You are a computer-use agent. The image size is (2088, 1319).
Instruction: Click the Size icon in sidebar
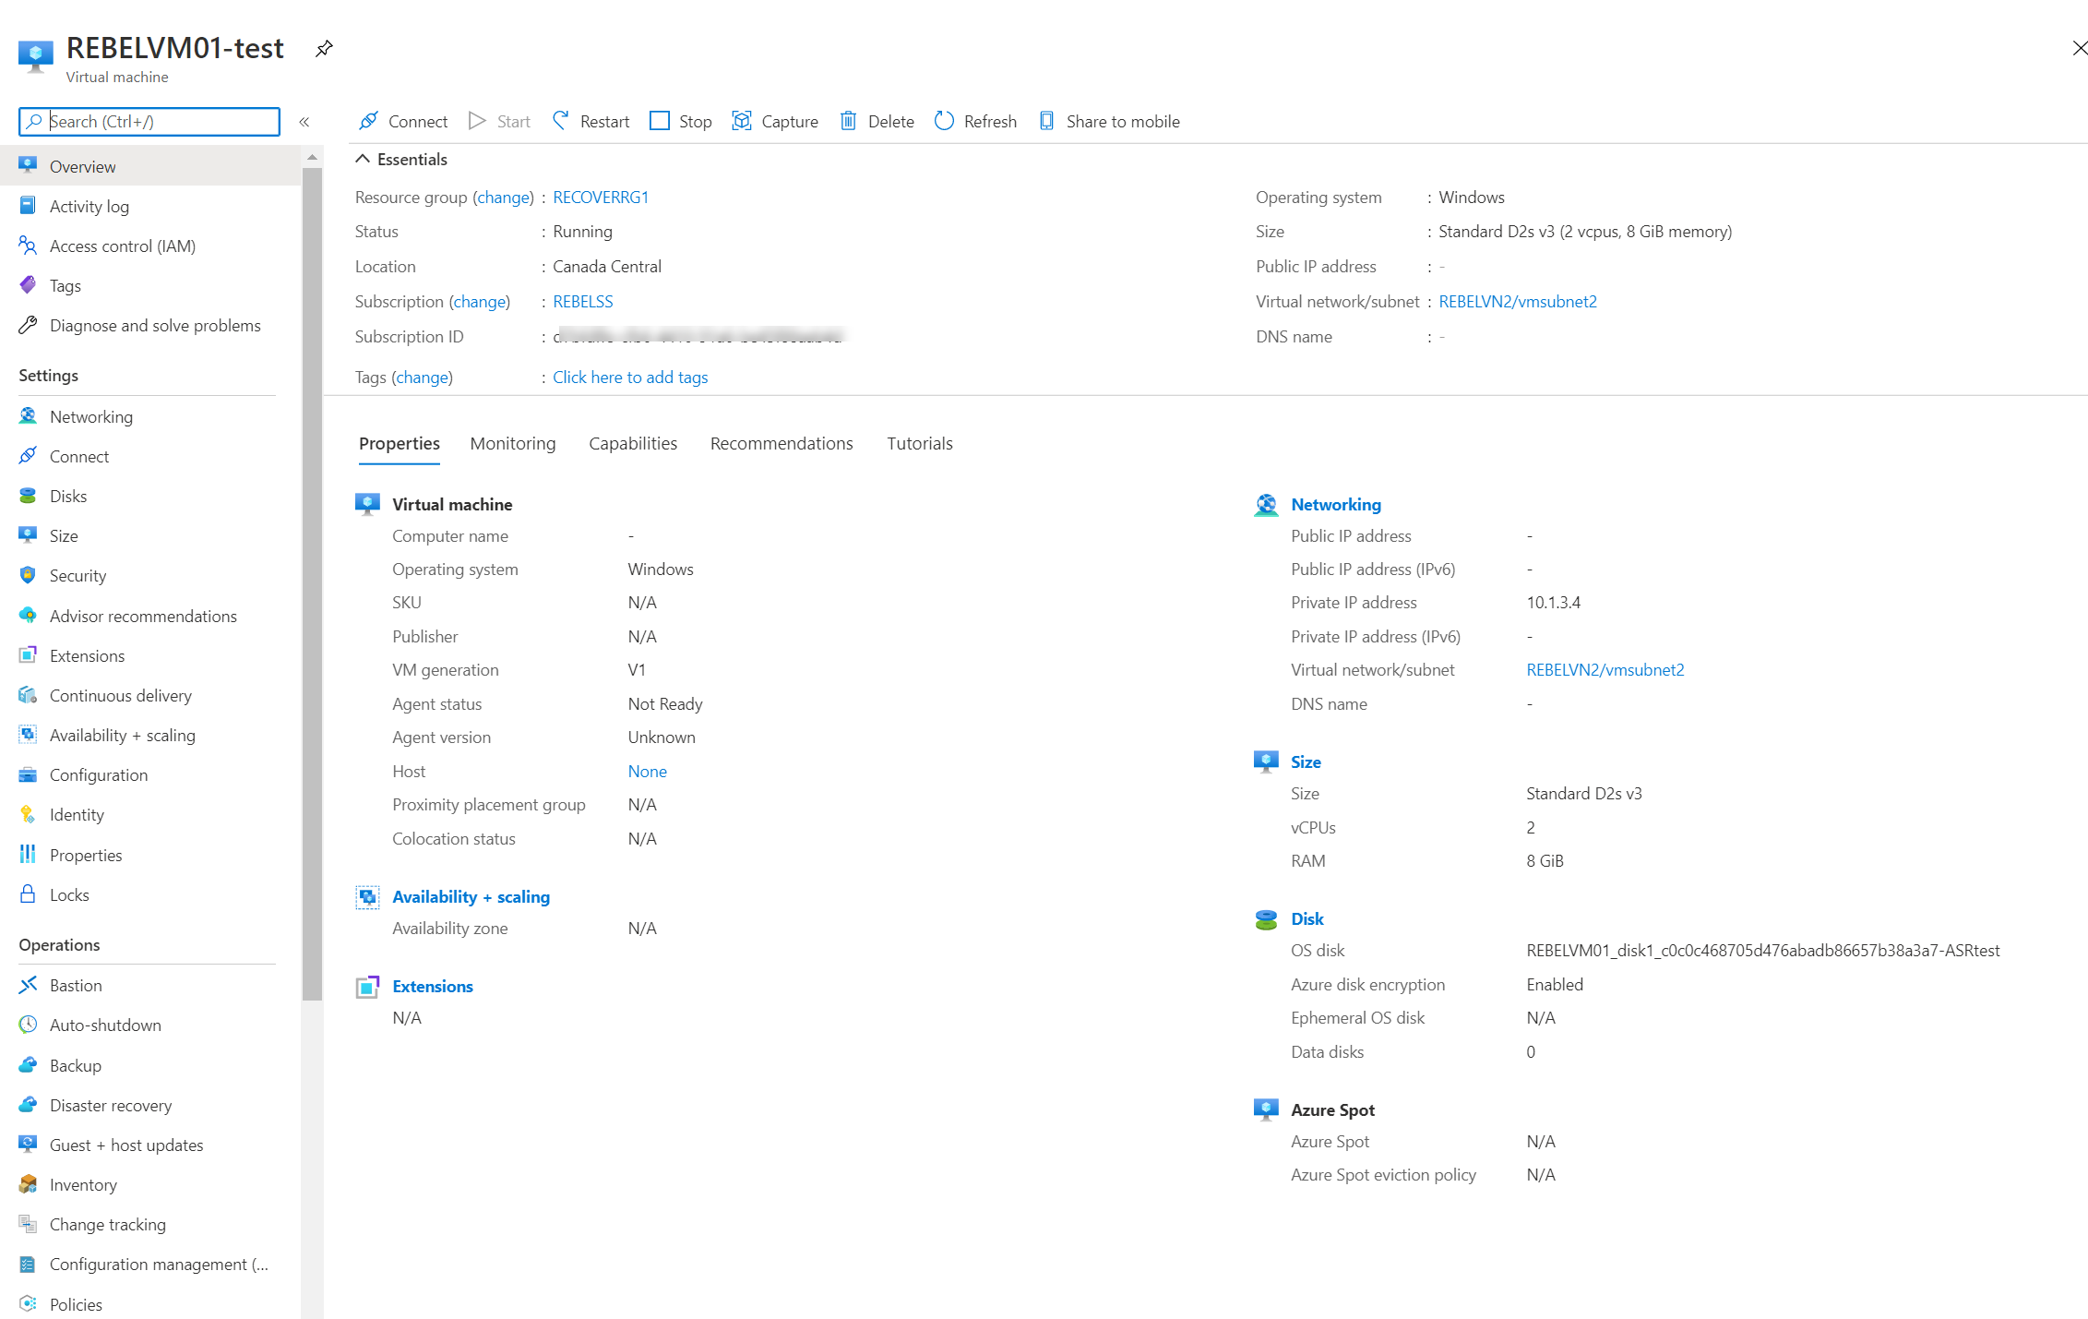[28, 535]
